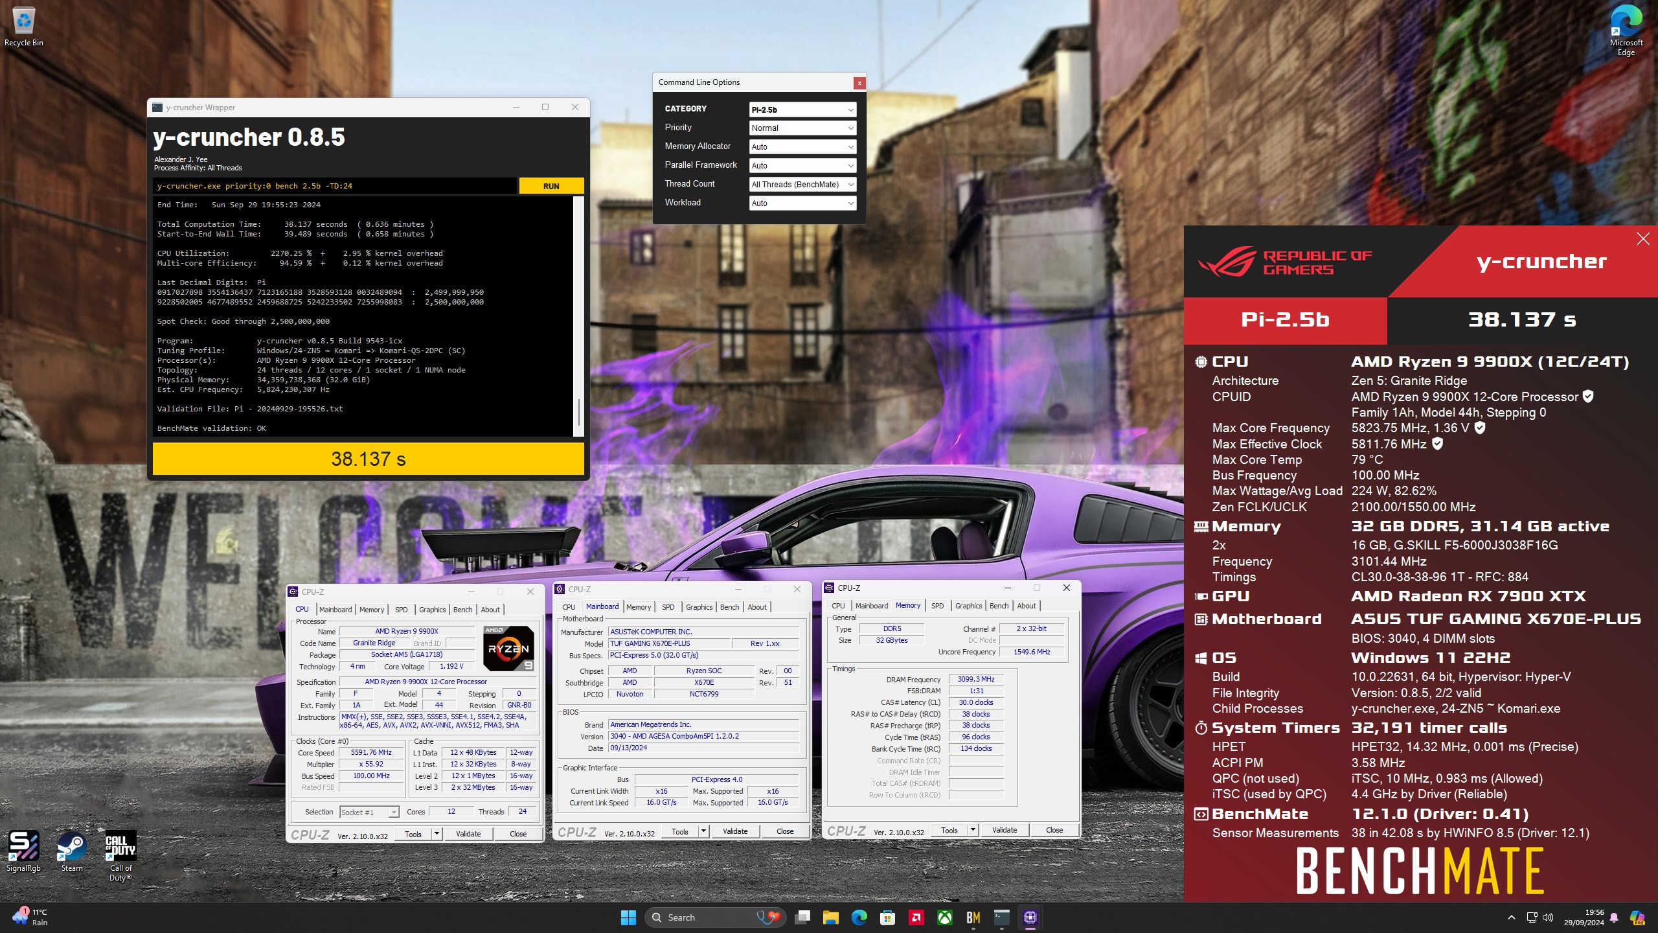Open AMD Software from taskbar
Image resolution: width=1658 pixels, height=933 pixels.
916,917
